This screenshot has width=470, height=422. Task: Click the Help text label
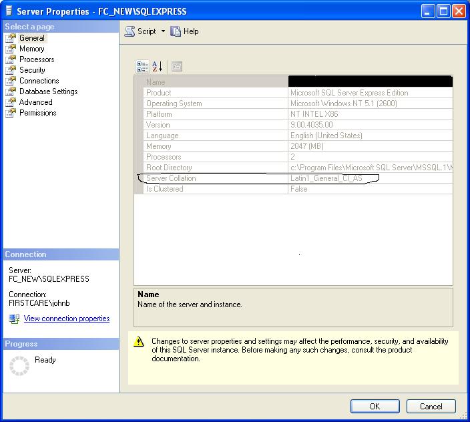(x=191, y=31)
